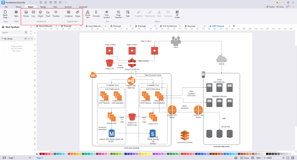Adjust the zoom slider handle

[271, 158]
